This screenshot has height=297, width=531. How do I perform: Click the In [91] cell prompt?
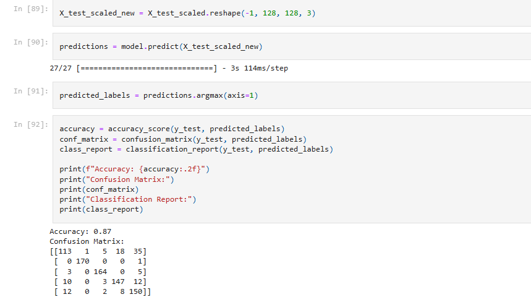[x=31, y=91]
